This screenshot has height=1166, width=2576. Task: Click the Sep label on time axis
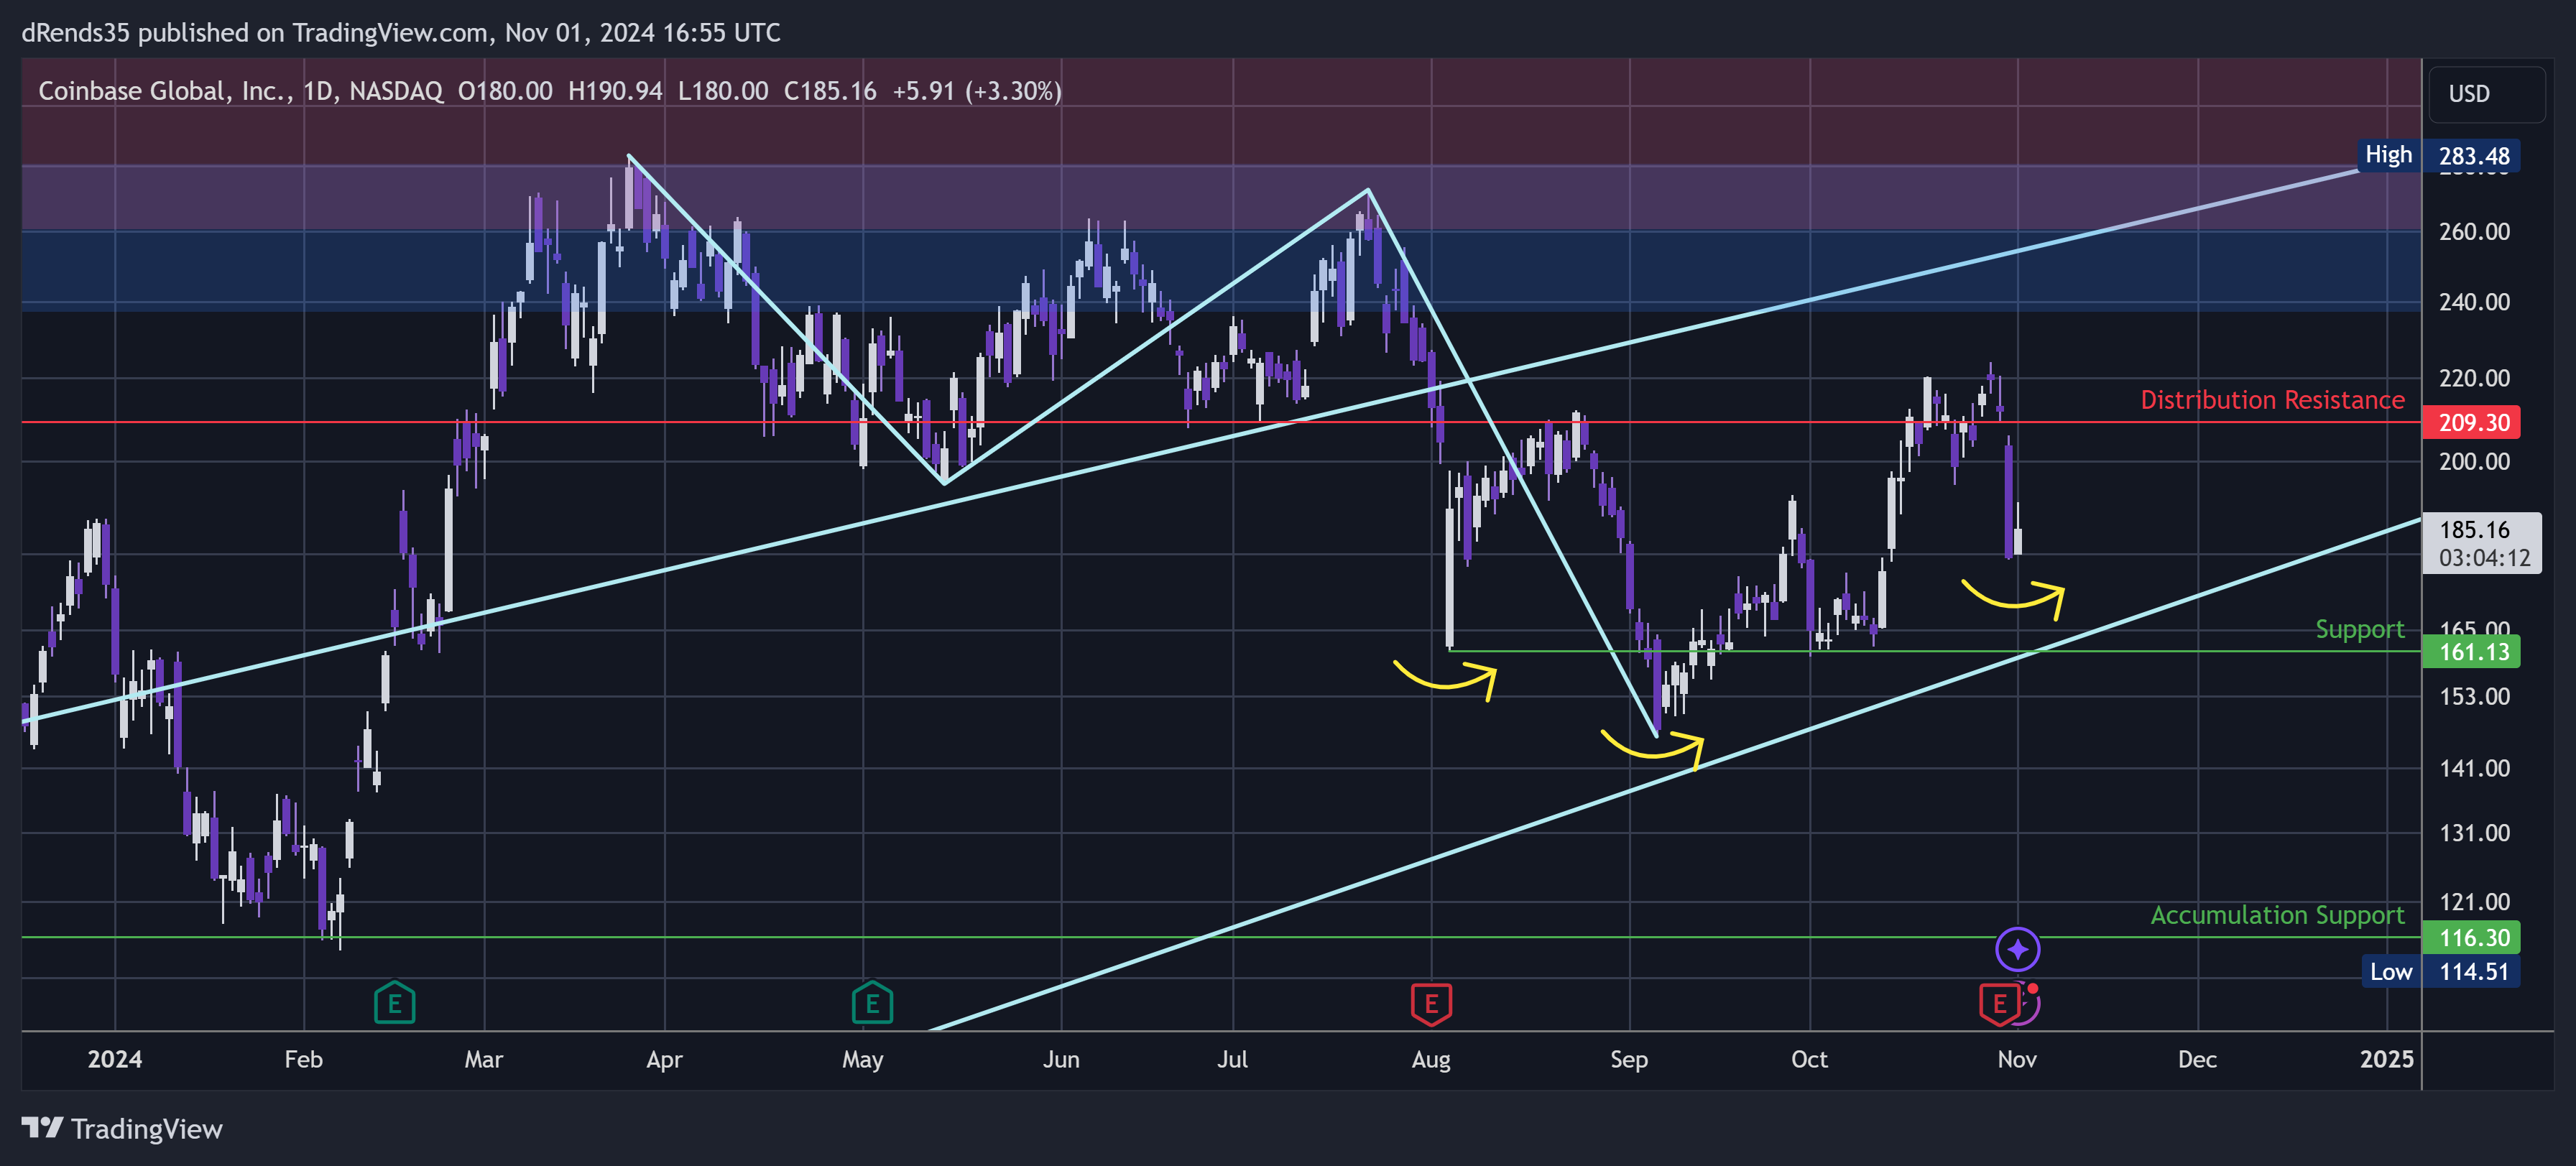point(1629,1059)
